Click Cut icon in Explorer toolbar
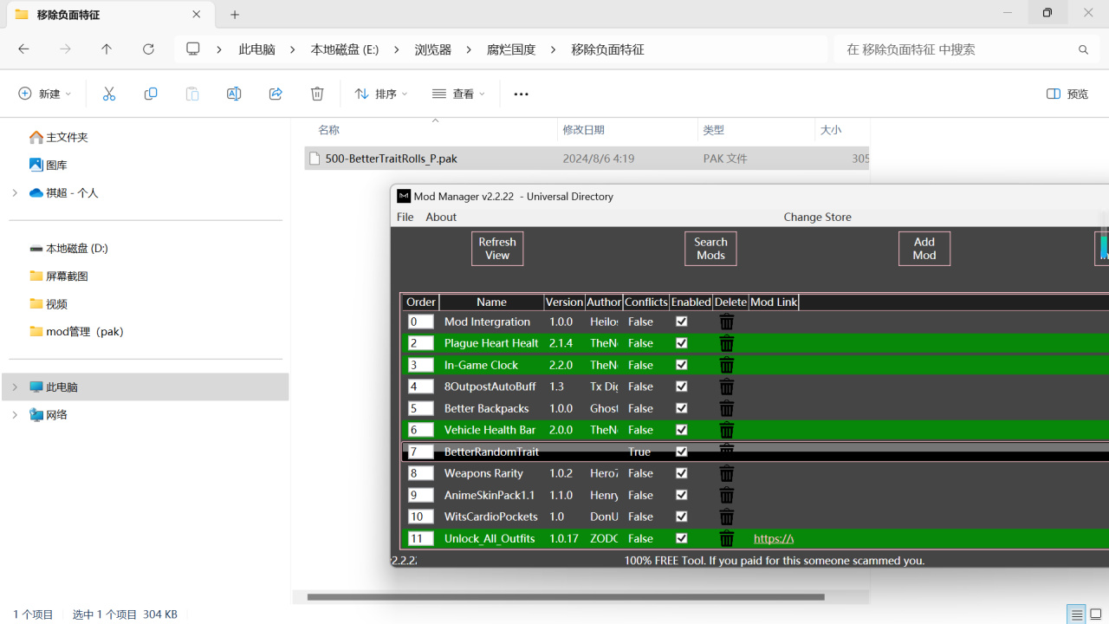Image resolution: width=1109 pixels, height=624 pixels. point(109,94)
